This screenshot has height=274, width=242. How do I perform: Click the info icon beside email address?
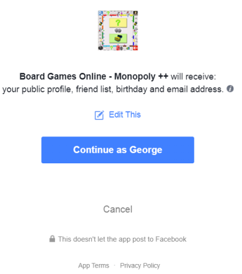tap(230, 88)
